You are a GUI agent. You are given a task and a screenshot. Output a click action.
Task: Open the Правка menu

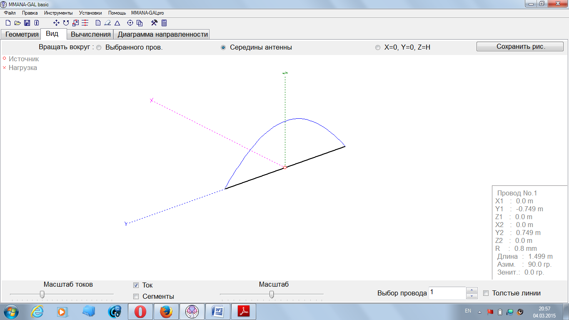pyautogui.click(x=30, y=13)
